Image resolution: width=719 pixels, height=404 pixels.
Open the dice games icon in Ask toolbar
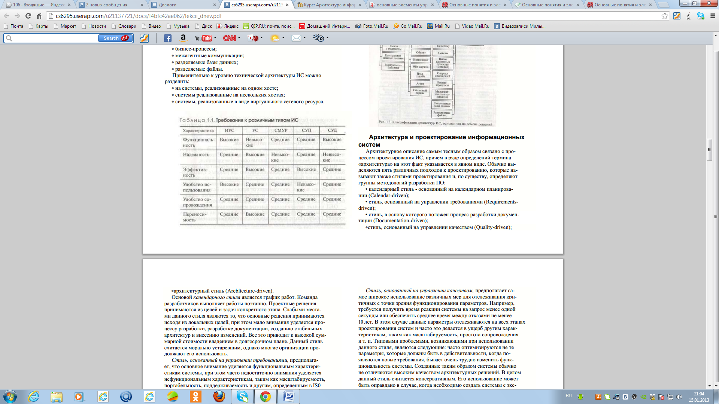[253, 38]
